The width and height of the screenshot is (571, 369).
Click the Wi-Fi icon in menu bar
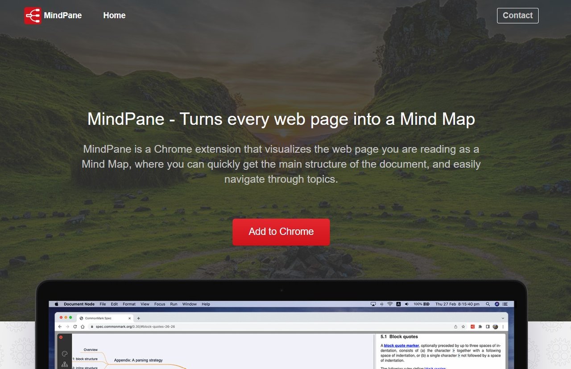pos(390,304)
